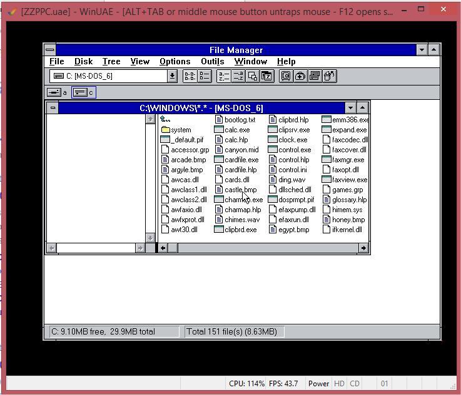The image size is (461, 395).
Task: Click the names-only view toolbar icon
Action: click(190, 76)
